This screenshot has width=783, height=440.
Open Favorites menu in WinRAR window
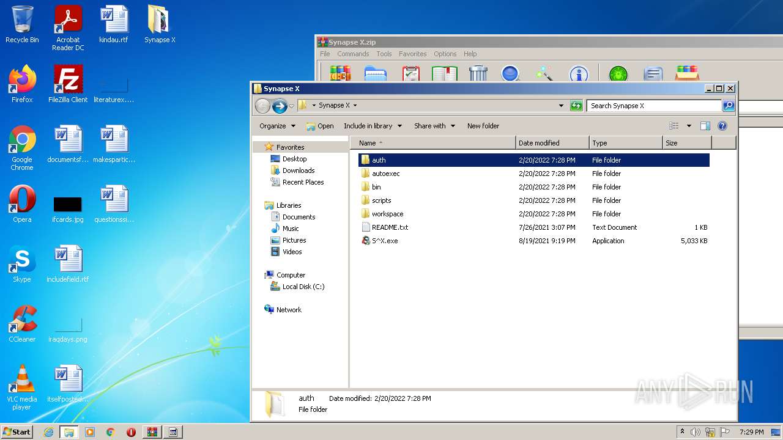click(x=413, y=54)
